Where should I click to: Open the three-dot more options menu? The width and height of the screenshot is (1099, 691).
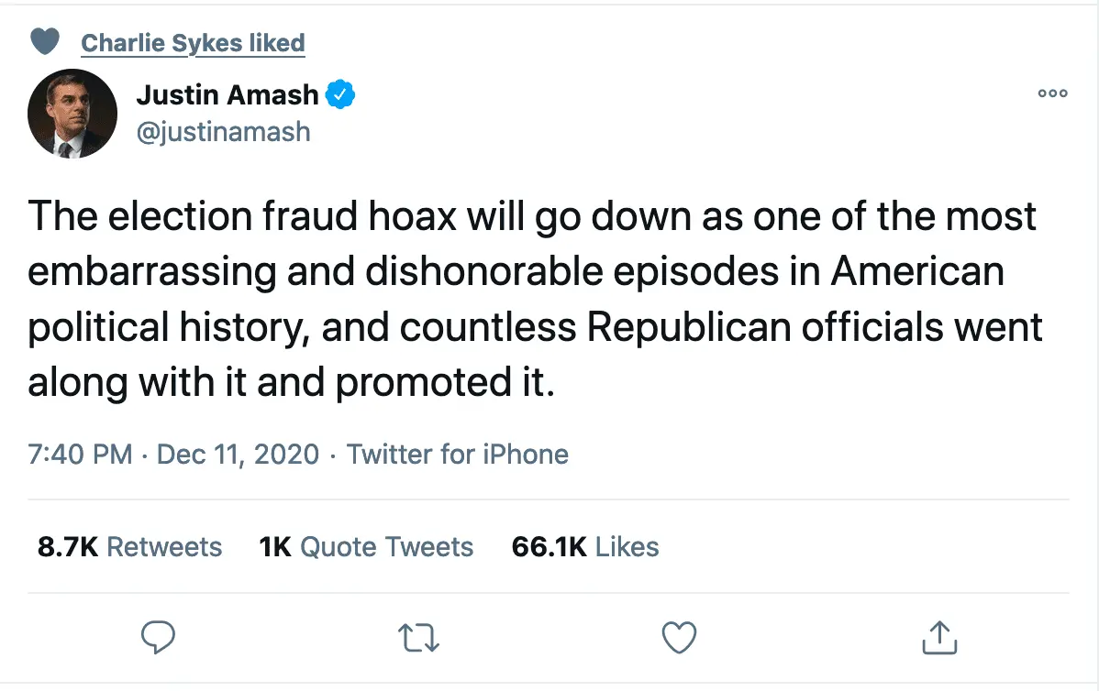[1052, 93]
